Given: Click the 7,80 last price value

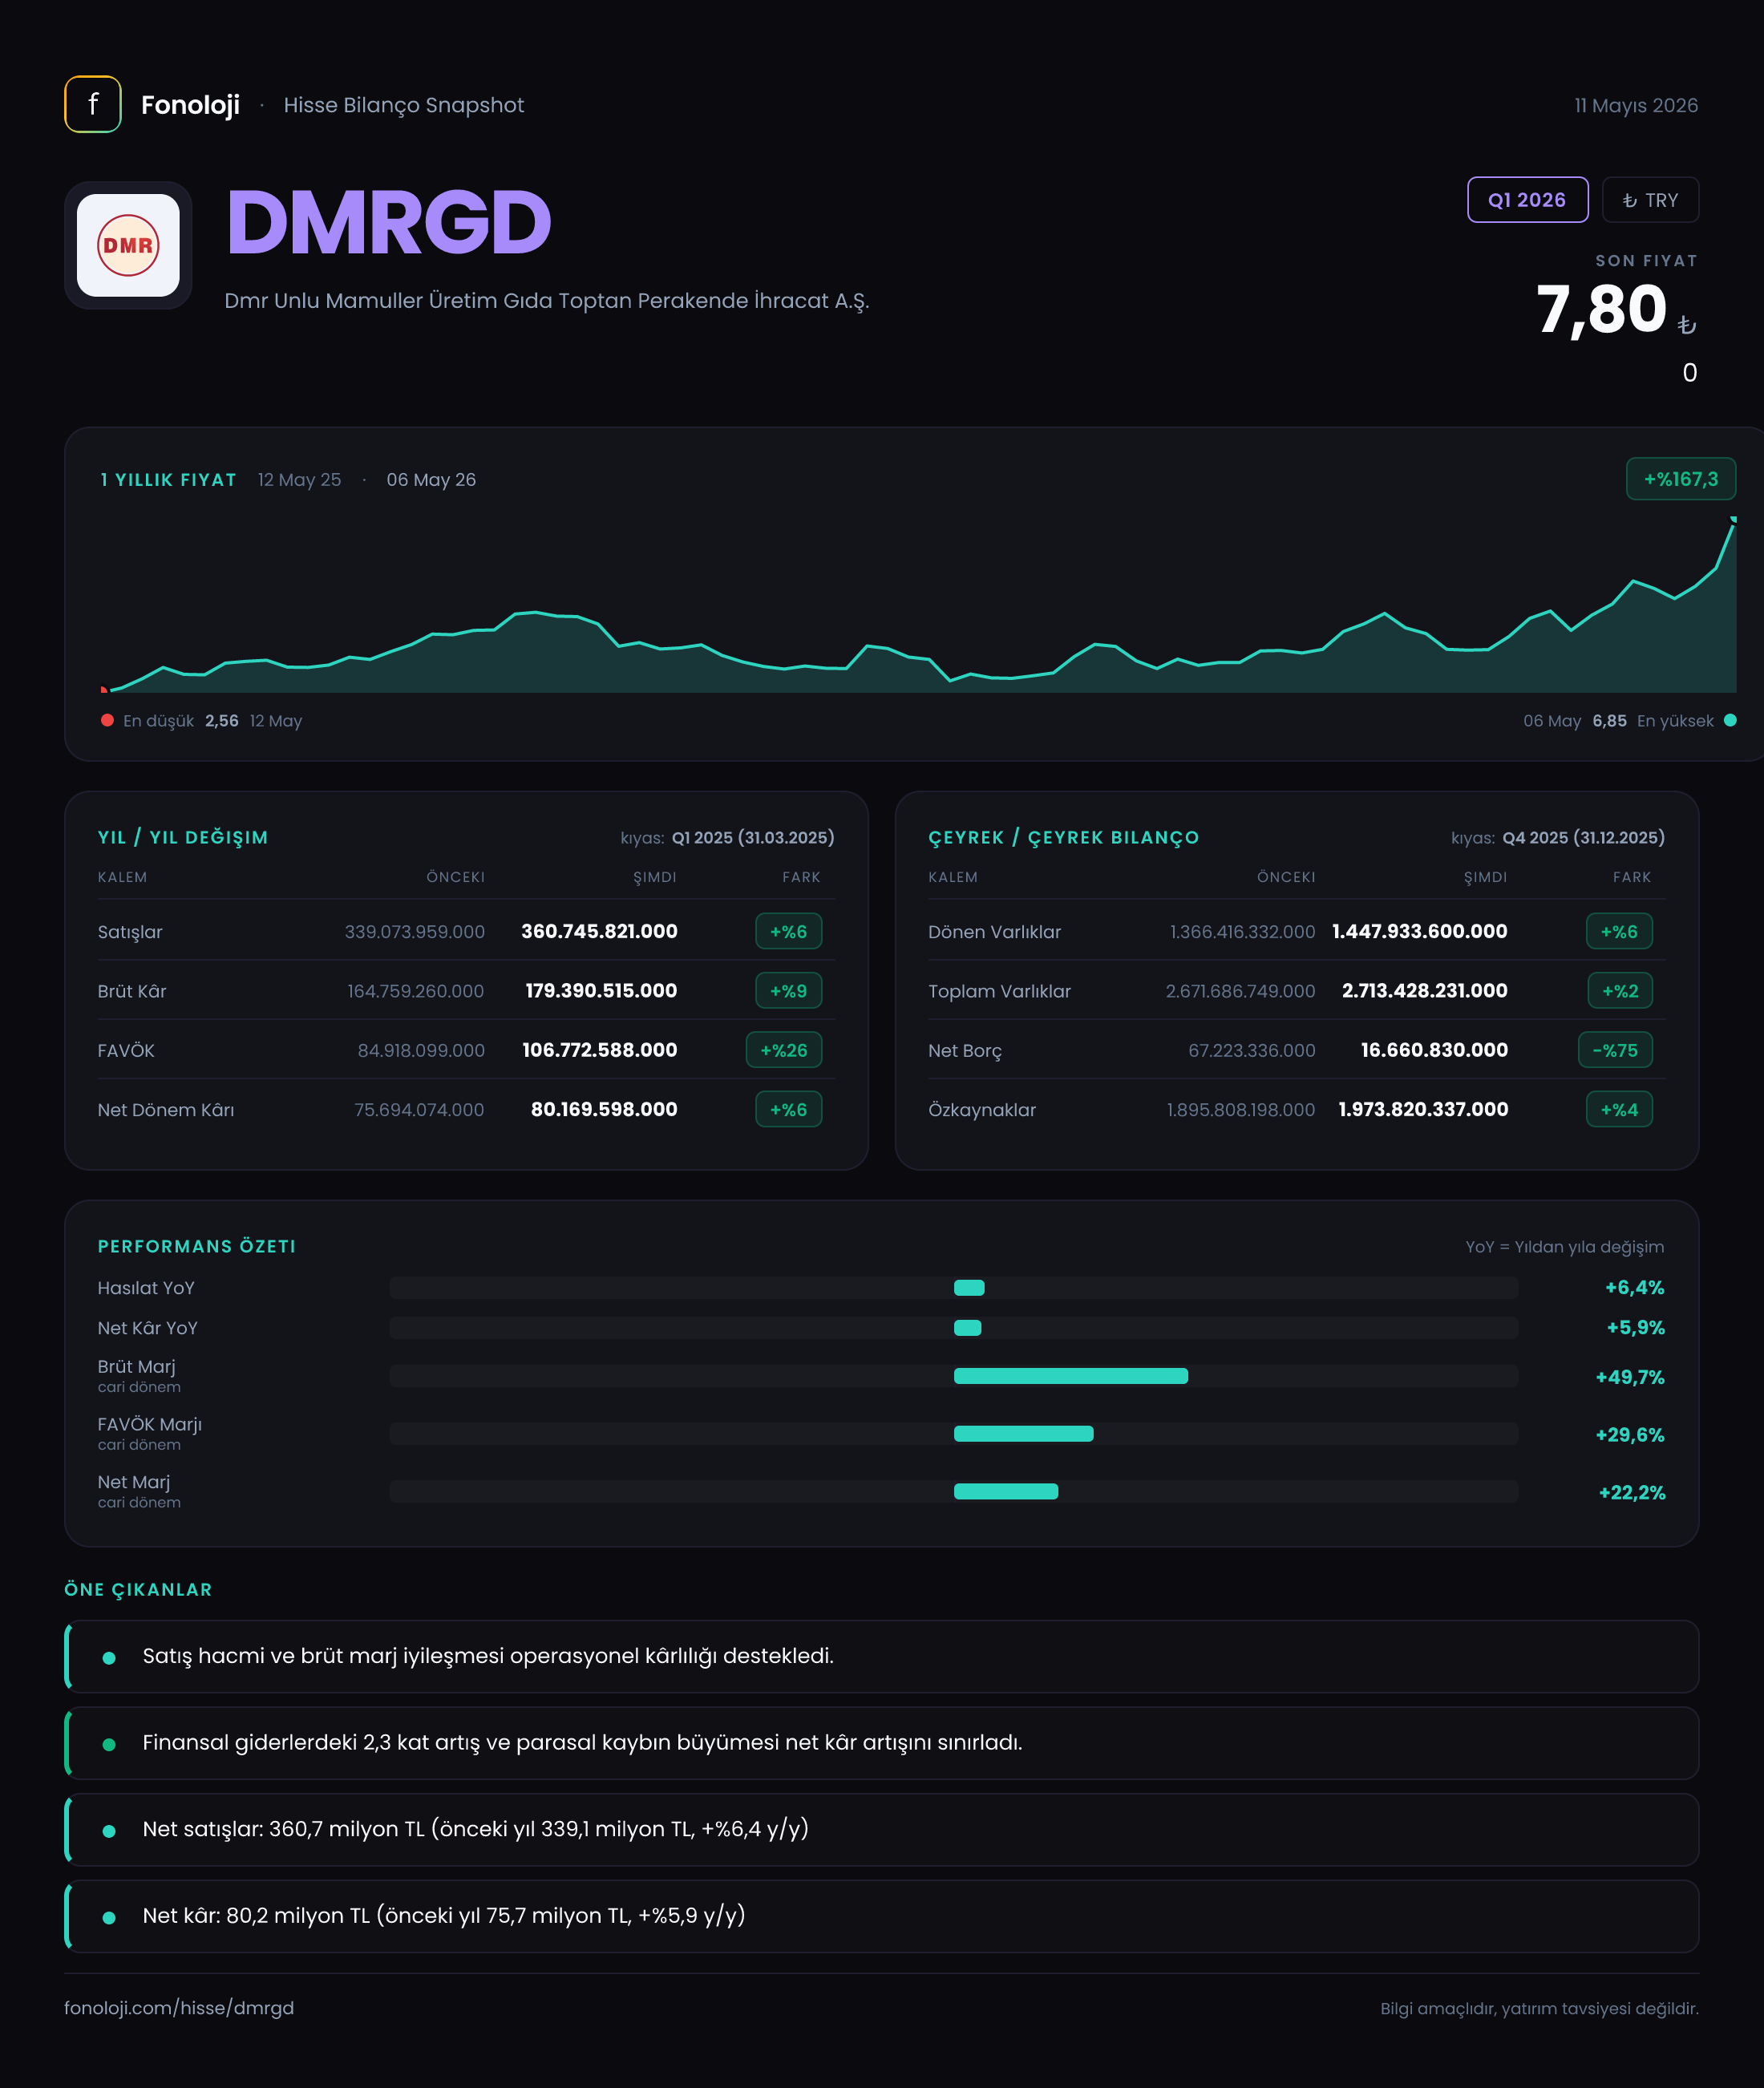Looking at the screenshot, I should click(1601, 309).
